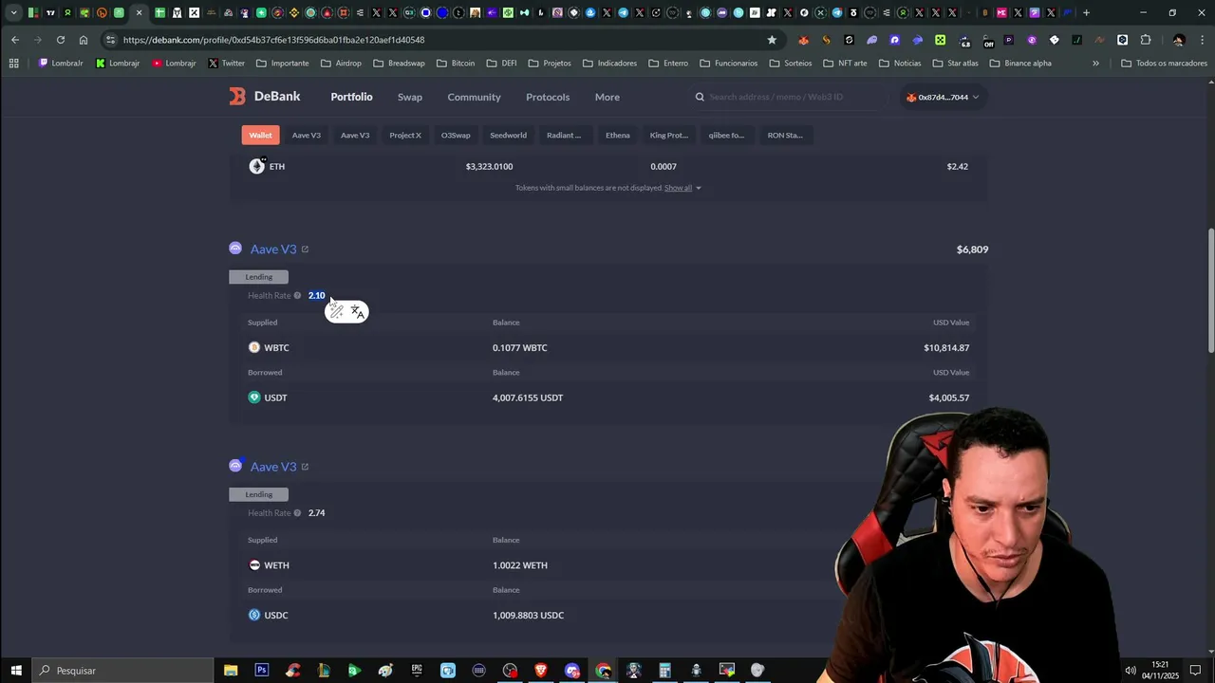Open the first Aave V3 protocol title
Screen dimensions: 1215x683
(x=273, y=249)
